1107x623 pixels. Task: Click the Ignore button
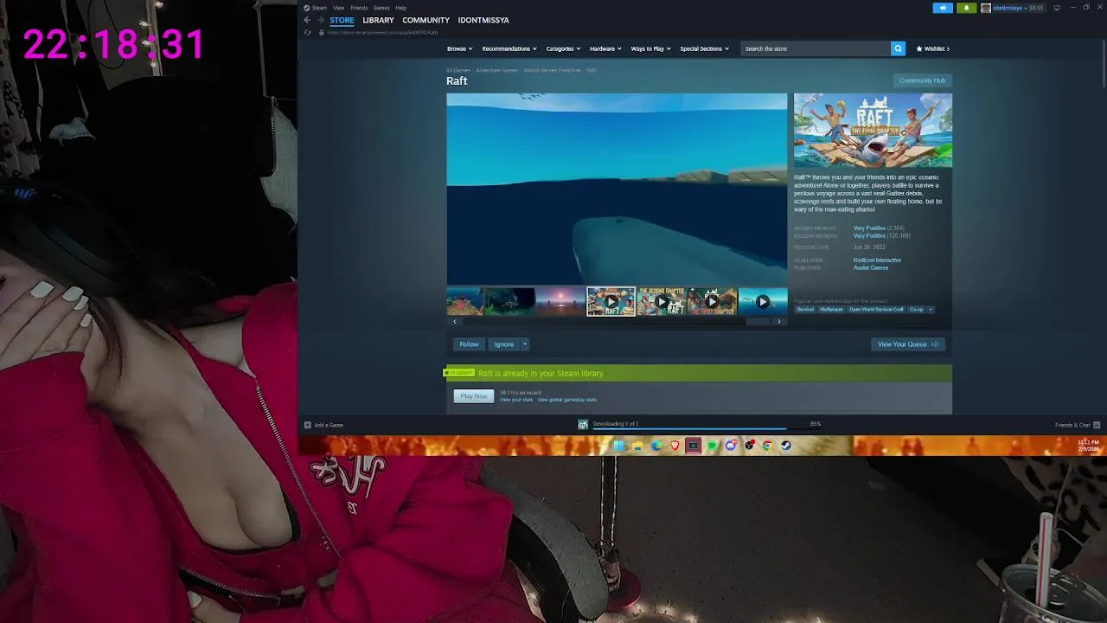503,344
